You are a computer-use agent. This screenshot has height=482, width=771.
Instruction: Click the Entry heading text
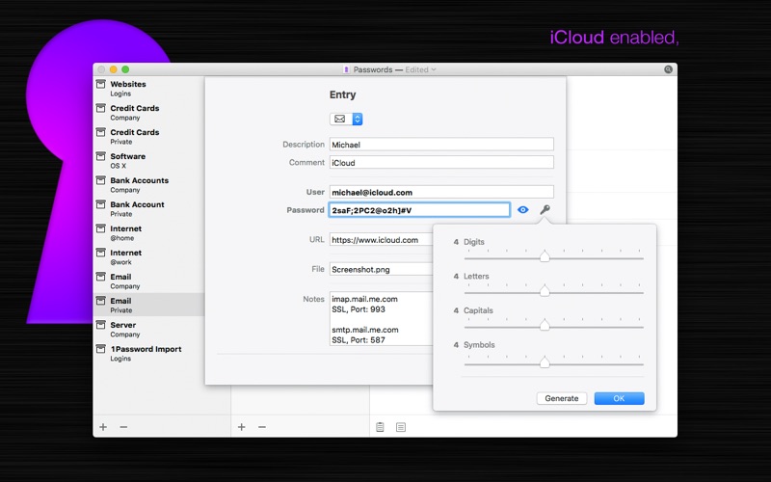[342, 94]
